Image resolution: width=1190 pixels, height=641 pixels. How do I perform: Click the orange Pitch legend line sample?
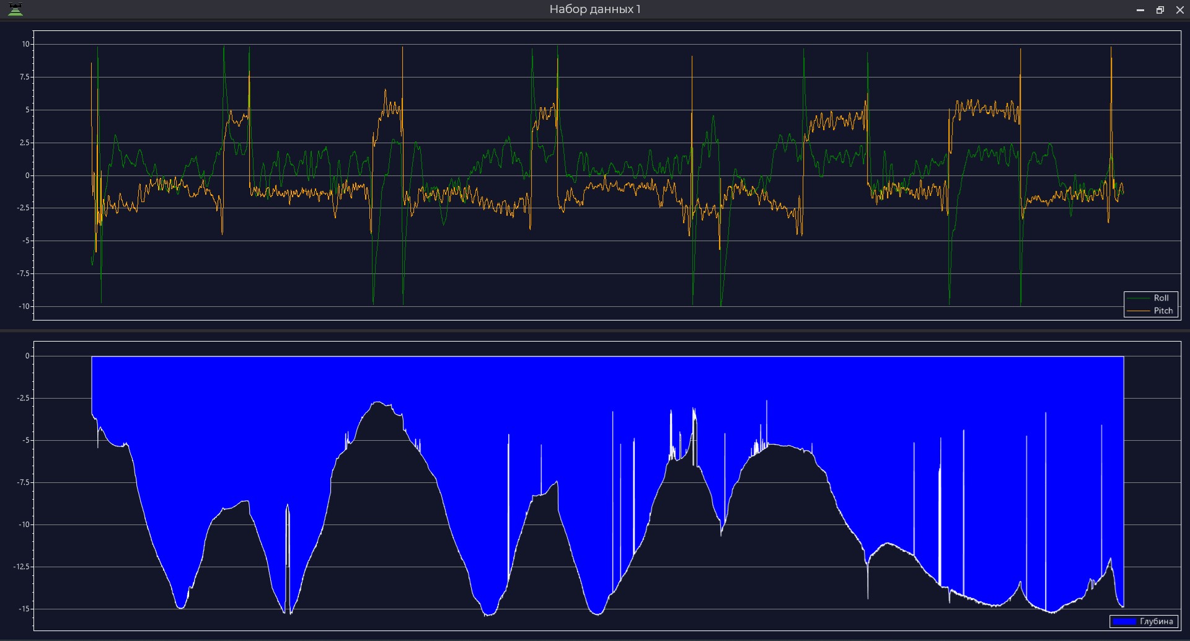tap(1138, 311)
